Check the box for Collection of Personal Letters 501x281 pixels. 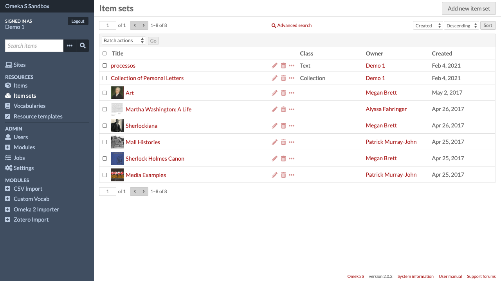[x=105, y=78]
